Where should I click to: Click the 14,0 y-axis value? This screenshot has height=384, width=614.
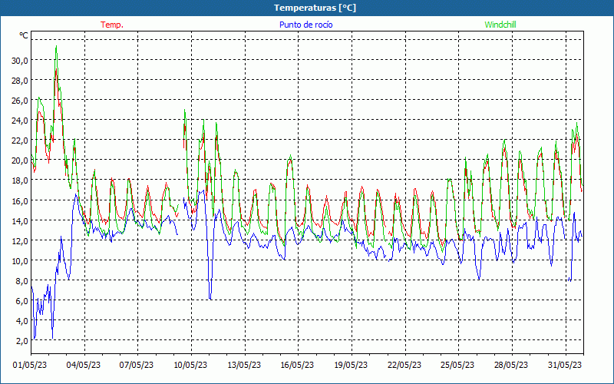[x=20, y=220]
